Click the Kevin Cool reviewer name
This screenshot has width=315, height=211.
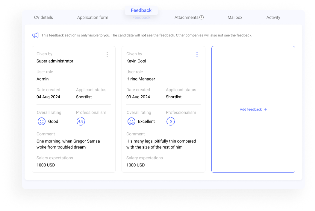[x=136, y=61]
